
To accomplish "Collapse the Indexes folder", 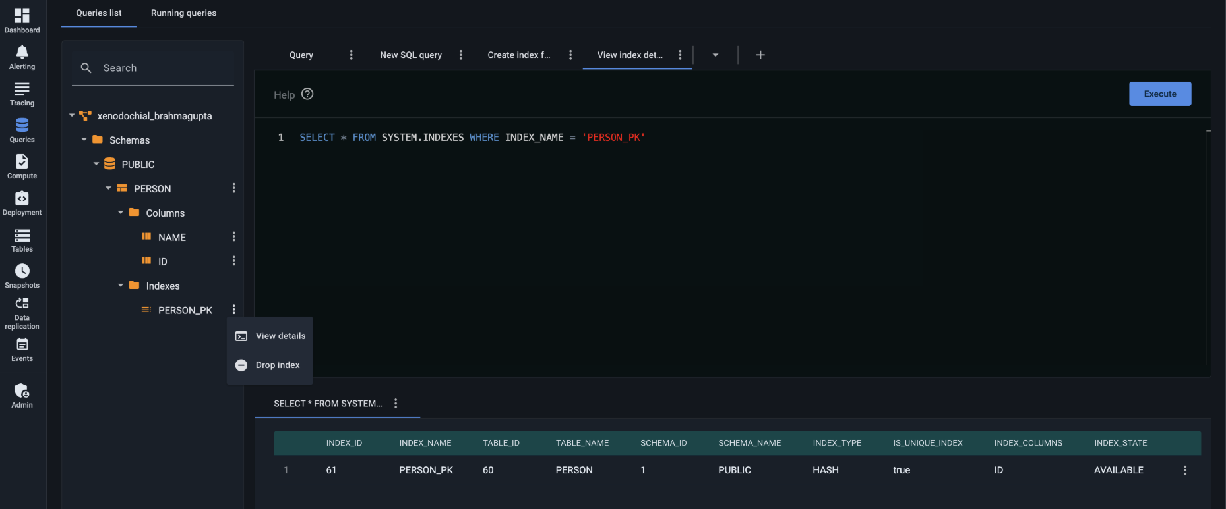I will [x=121, y=286].
